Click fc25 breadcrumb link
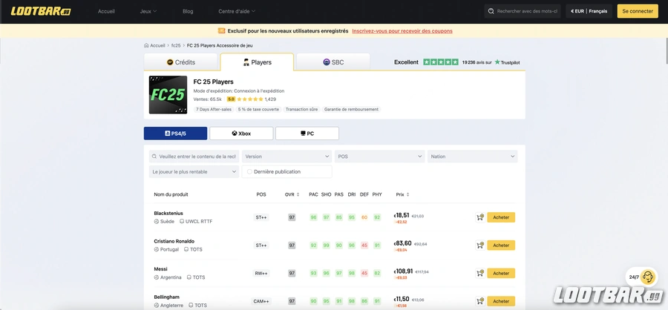The width and height of the screenshot is (668, 310). click(x=176, y=45)
